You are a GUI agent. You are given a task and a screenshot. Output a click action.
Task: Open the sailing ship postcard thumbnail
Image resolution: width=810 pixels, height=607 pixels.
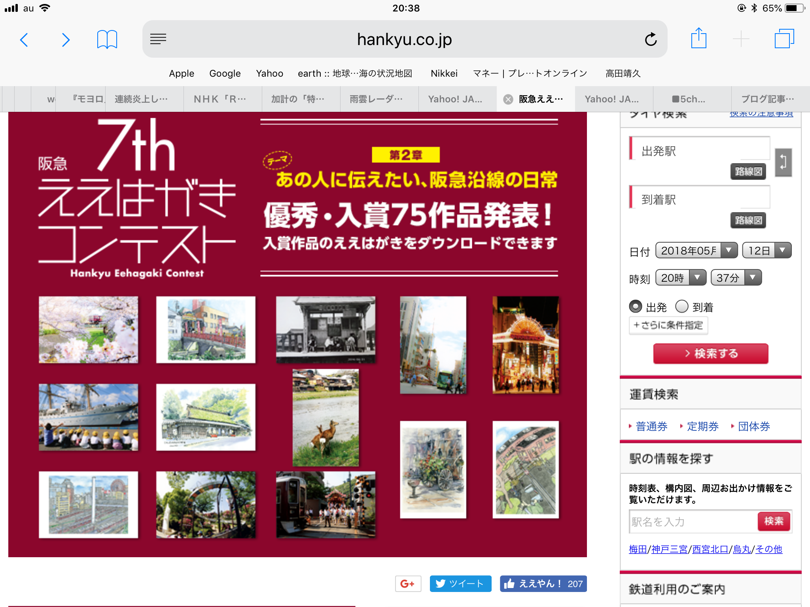tap(89, 417)
